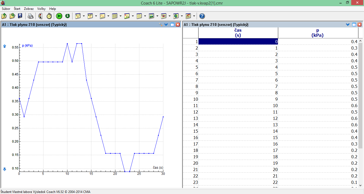This screenshot has width=364, height=194.
Task: Start measurement with green play button
Action: tap(59, 16)
